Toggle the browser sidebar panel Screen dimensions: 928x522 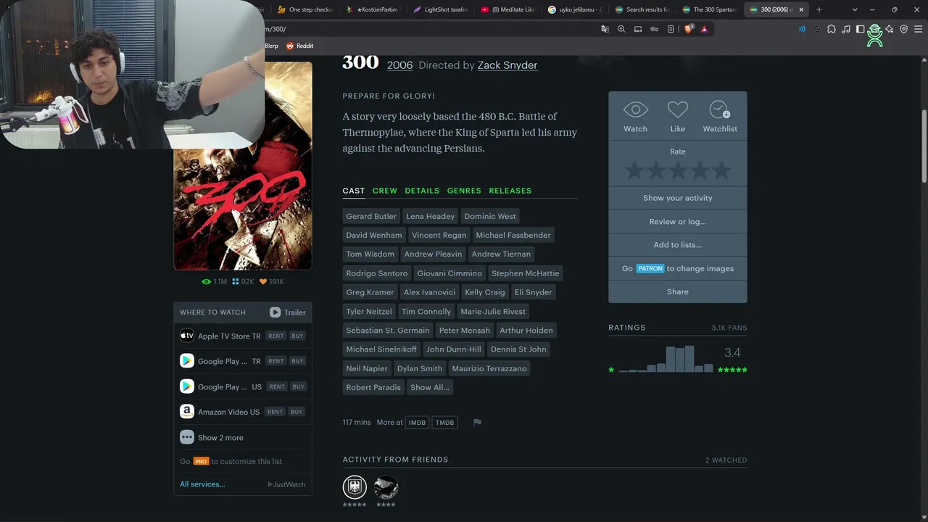[860, 29]
